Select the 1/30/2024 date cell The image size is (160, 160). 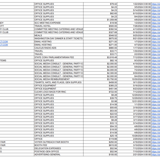(134, 51)
